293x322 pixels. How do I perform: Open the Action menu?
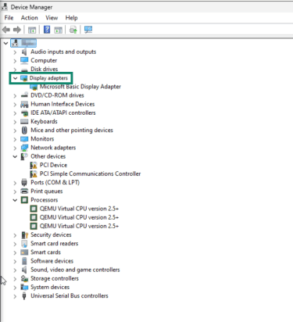[30, 18]
